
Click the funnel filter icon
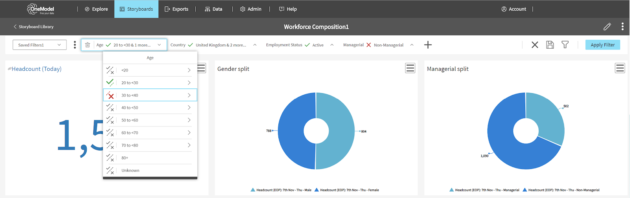click(565, 45)
